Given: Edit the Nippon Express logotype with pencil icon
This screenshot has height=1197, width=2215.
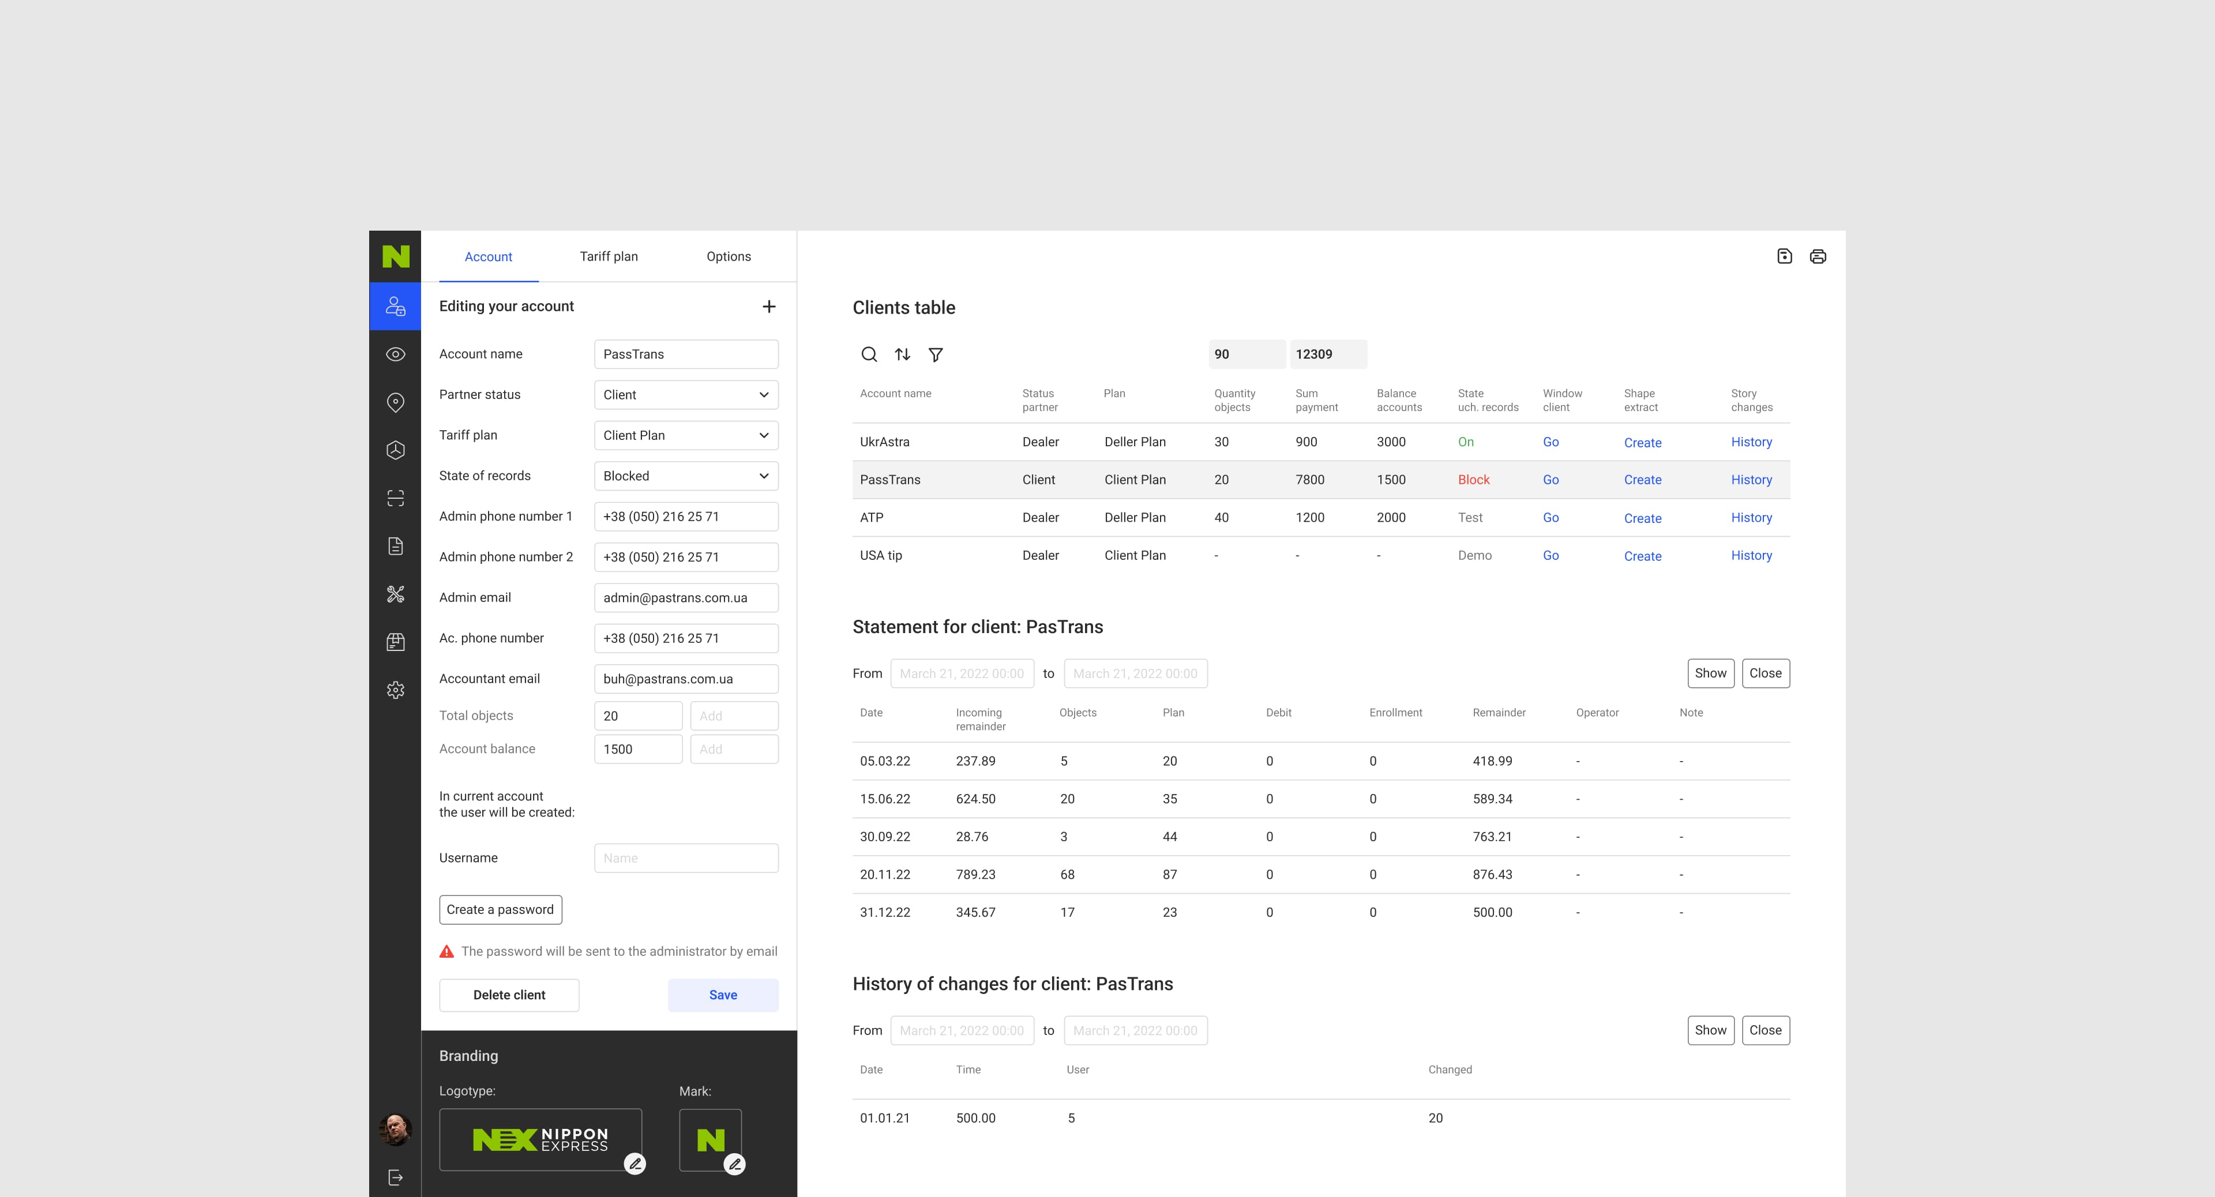Looking at the screenshot, I should (635, 1164).
